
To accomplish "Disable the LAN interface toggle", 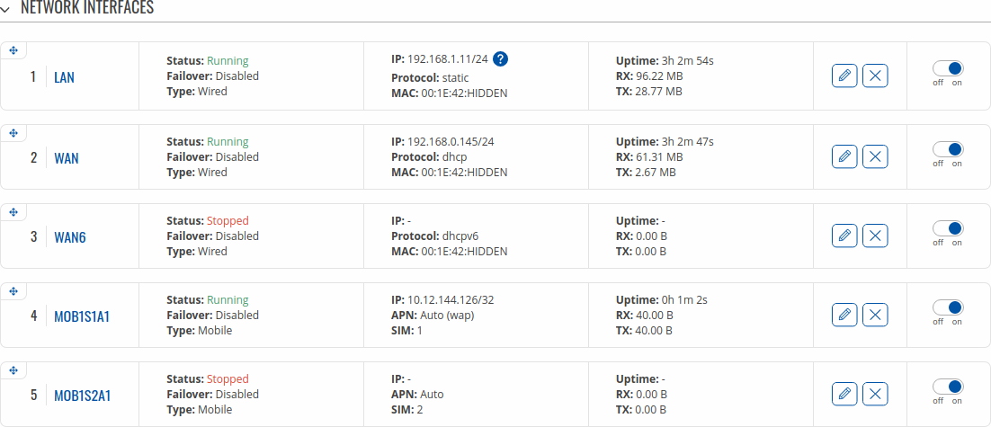I will click(x=948, y=69).
